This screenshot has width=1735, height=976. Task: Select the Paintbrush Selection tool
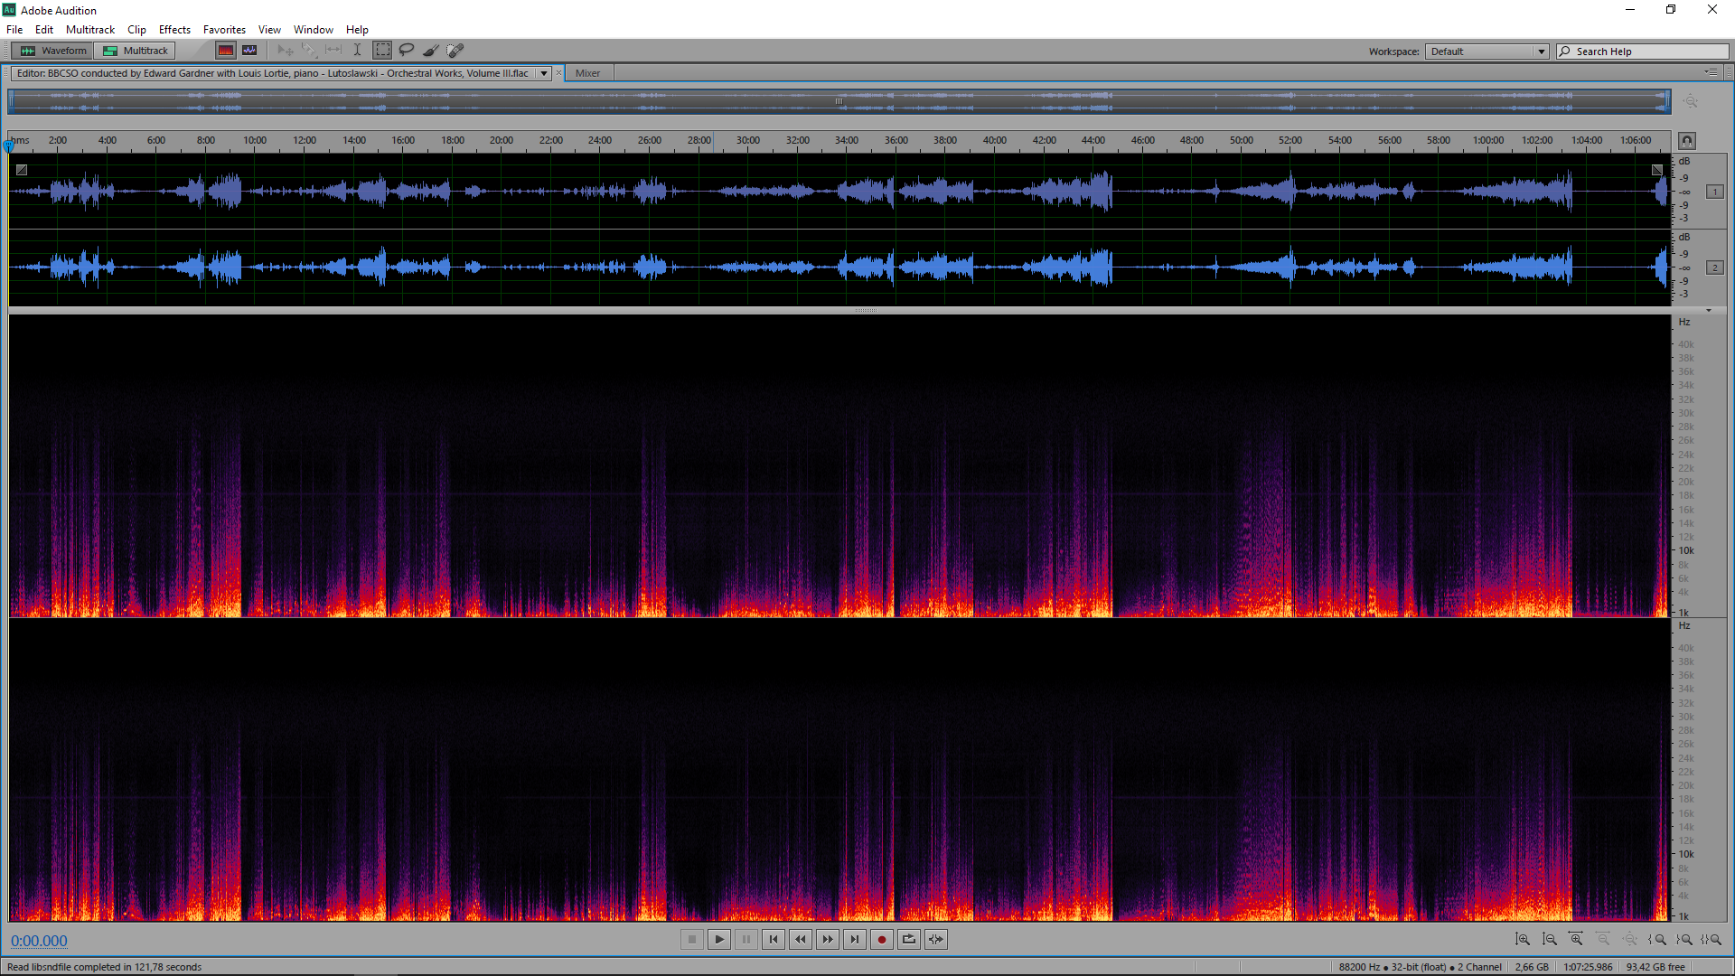pyautogui.click(x=431, y=51)
